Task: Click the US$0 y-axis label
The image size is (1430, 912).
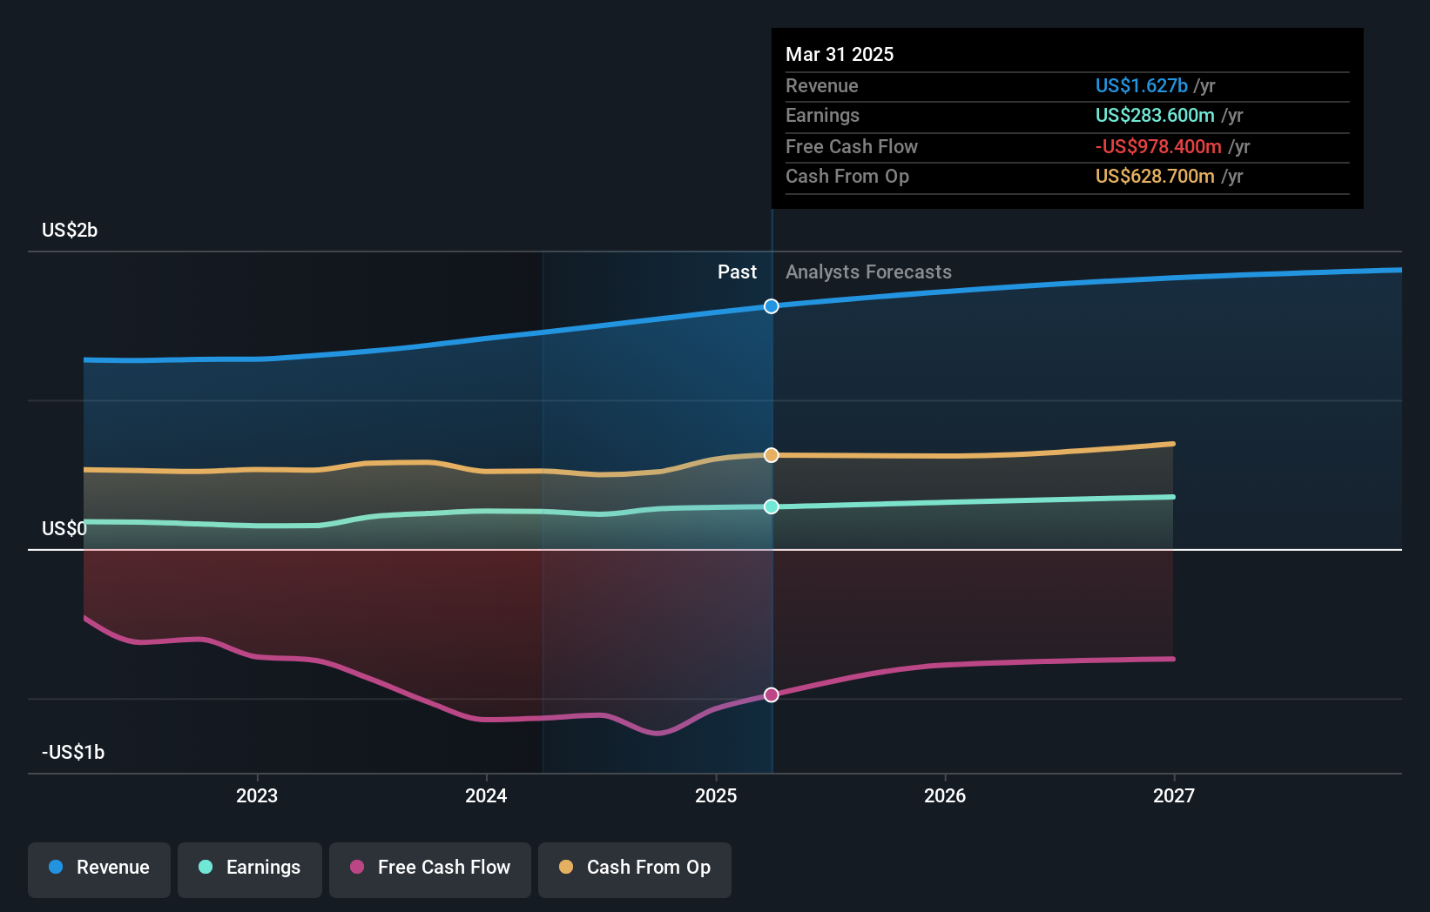Action: click(64, 528)
